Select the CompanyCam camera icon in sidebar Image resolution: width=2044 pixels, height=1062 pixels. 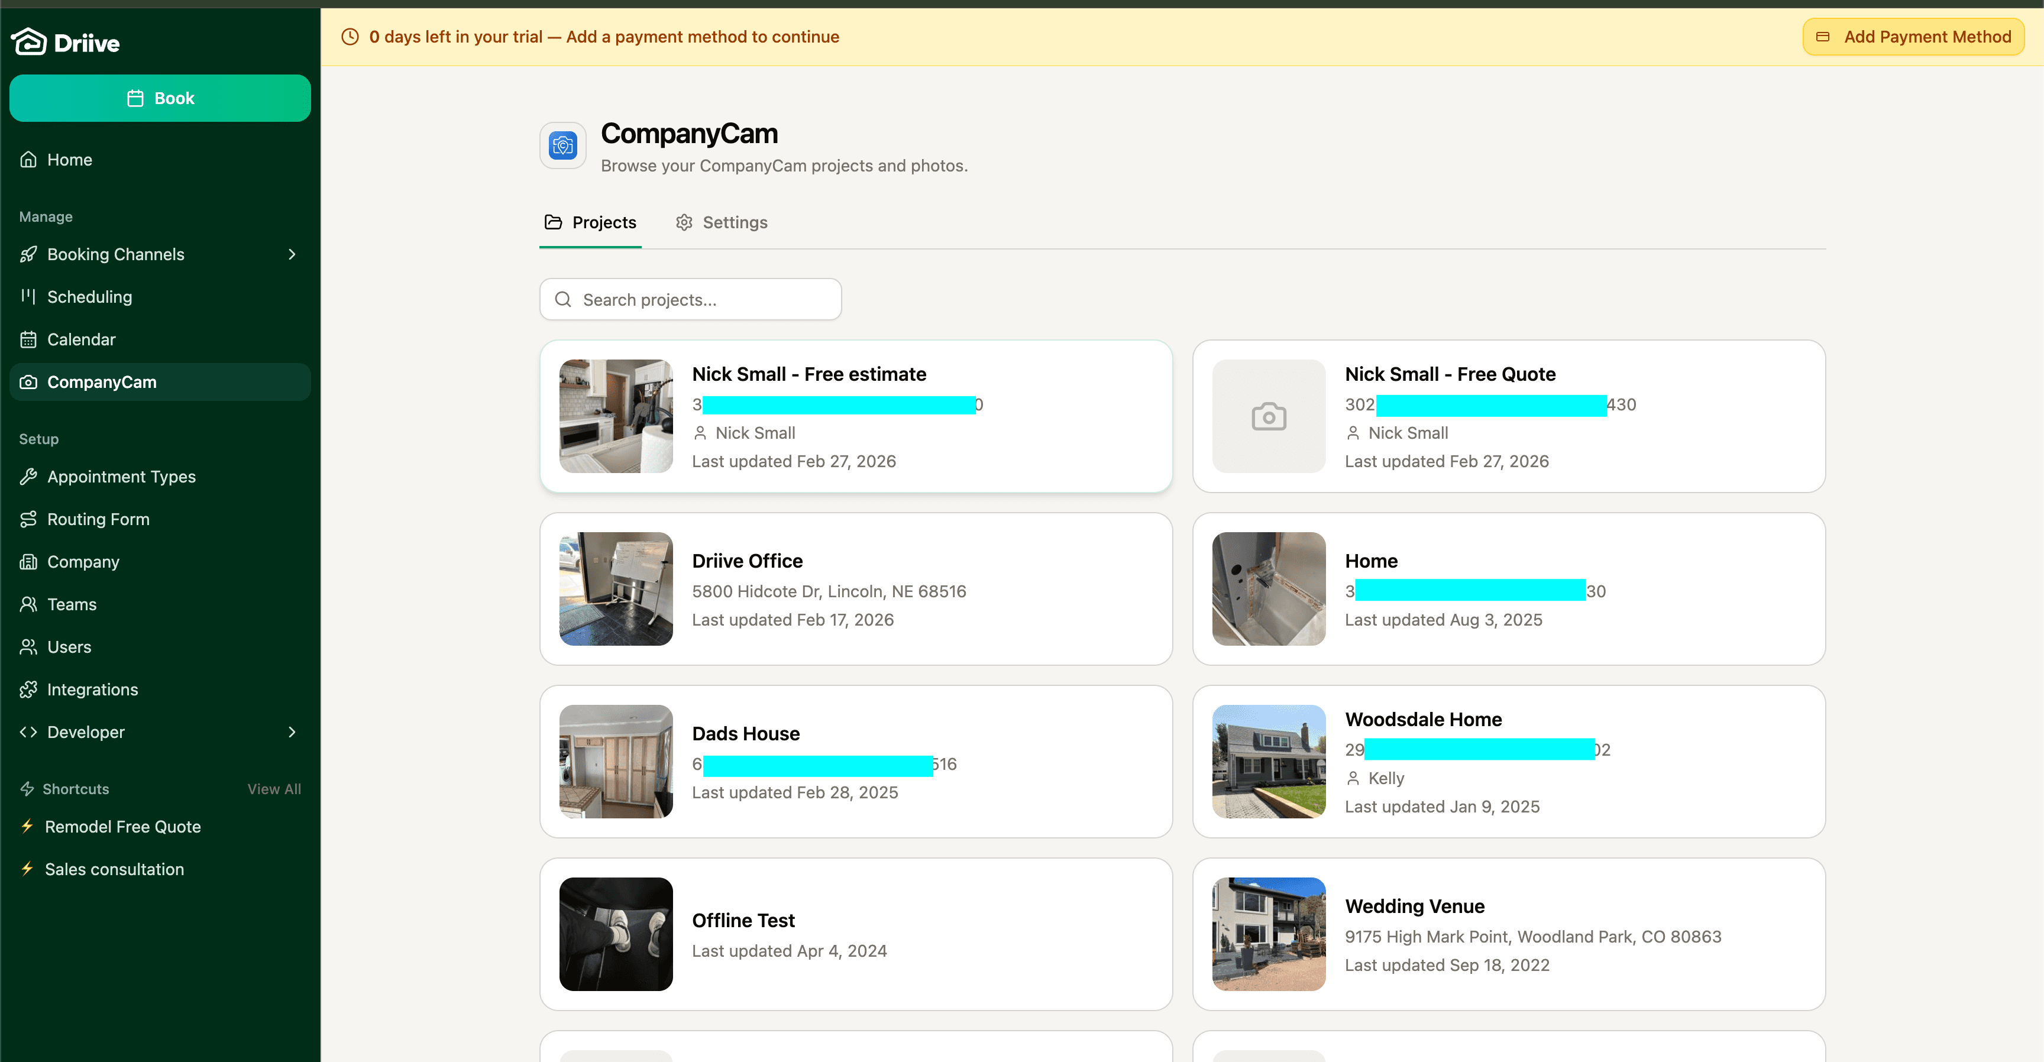click(28, 381)
